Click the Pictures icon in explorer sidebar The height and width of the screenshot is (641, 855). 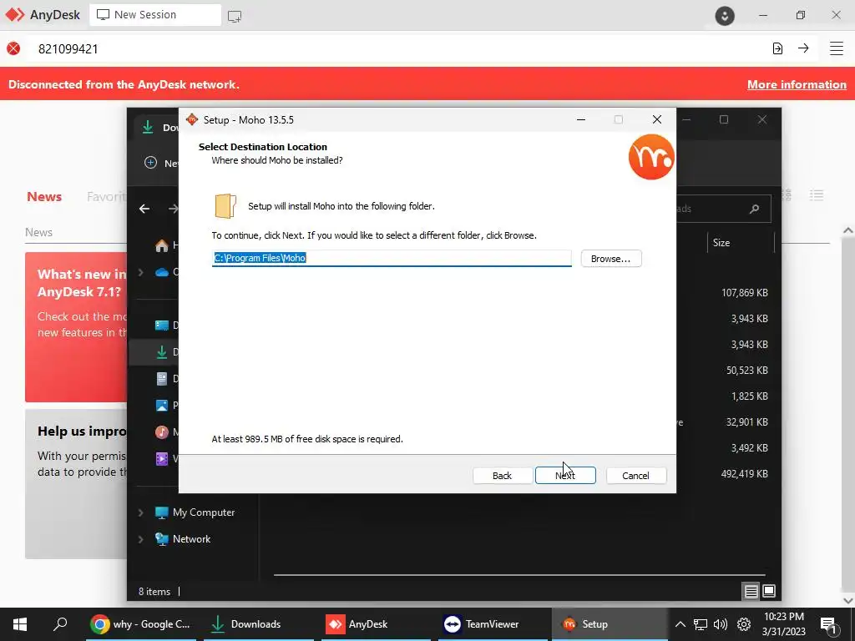point(162,405)
